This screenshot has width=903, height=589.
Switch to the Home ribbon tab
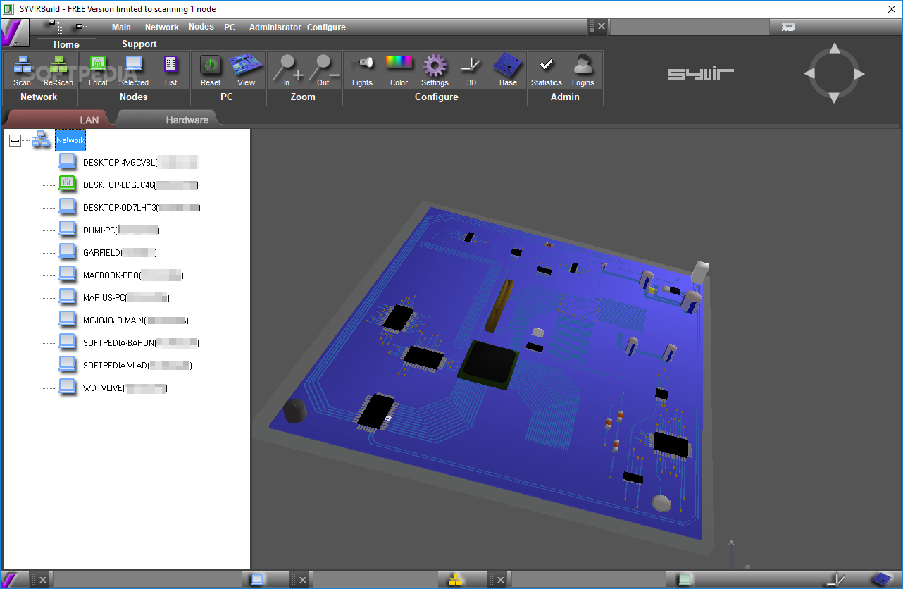tap(66, 44)
